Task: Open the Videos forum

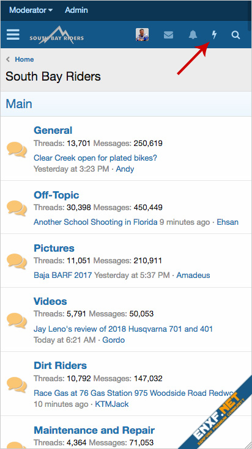Action: point(50,301)
